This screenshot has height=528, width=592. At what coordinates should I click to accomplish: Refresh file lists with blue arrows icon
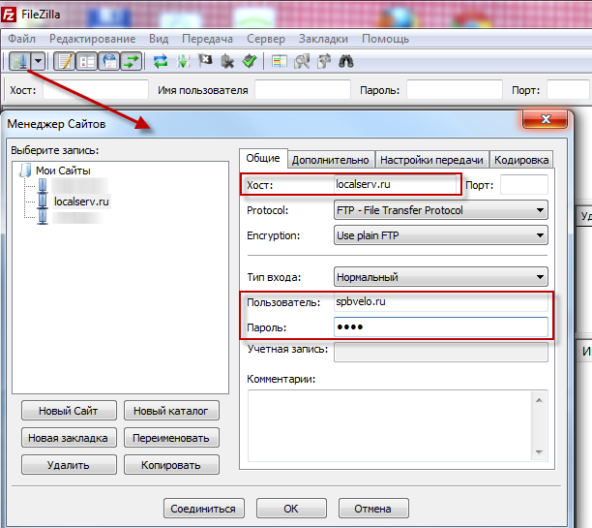(x=161, y=61)
